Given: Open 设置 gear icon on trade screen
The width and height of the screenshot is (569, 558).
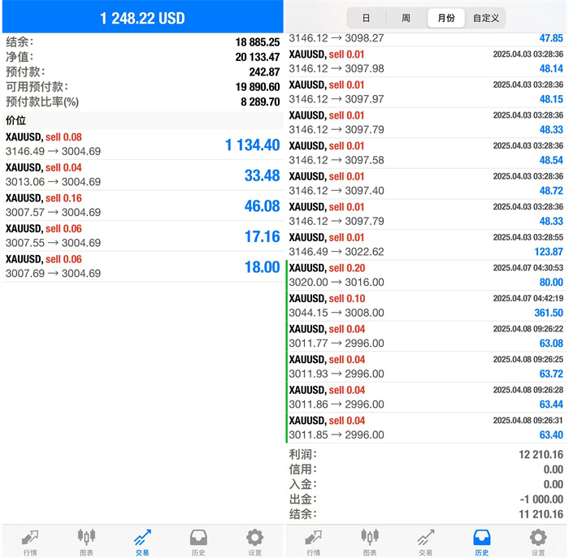Looking at the screenshot, I should point(254,542).
